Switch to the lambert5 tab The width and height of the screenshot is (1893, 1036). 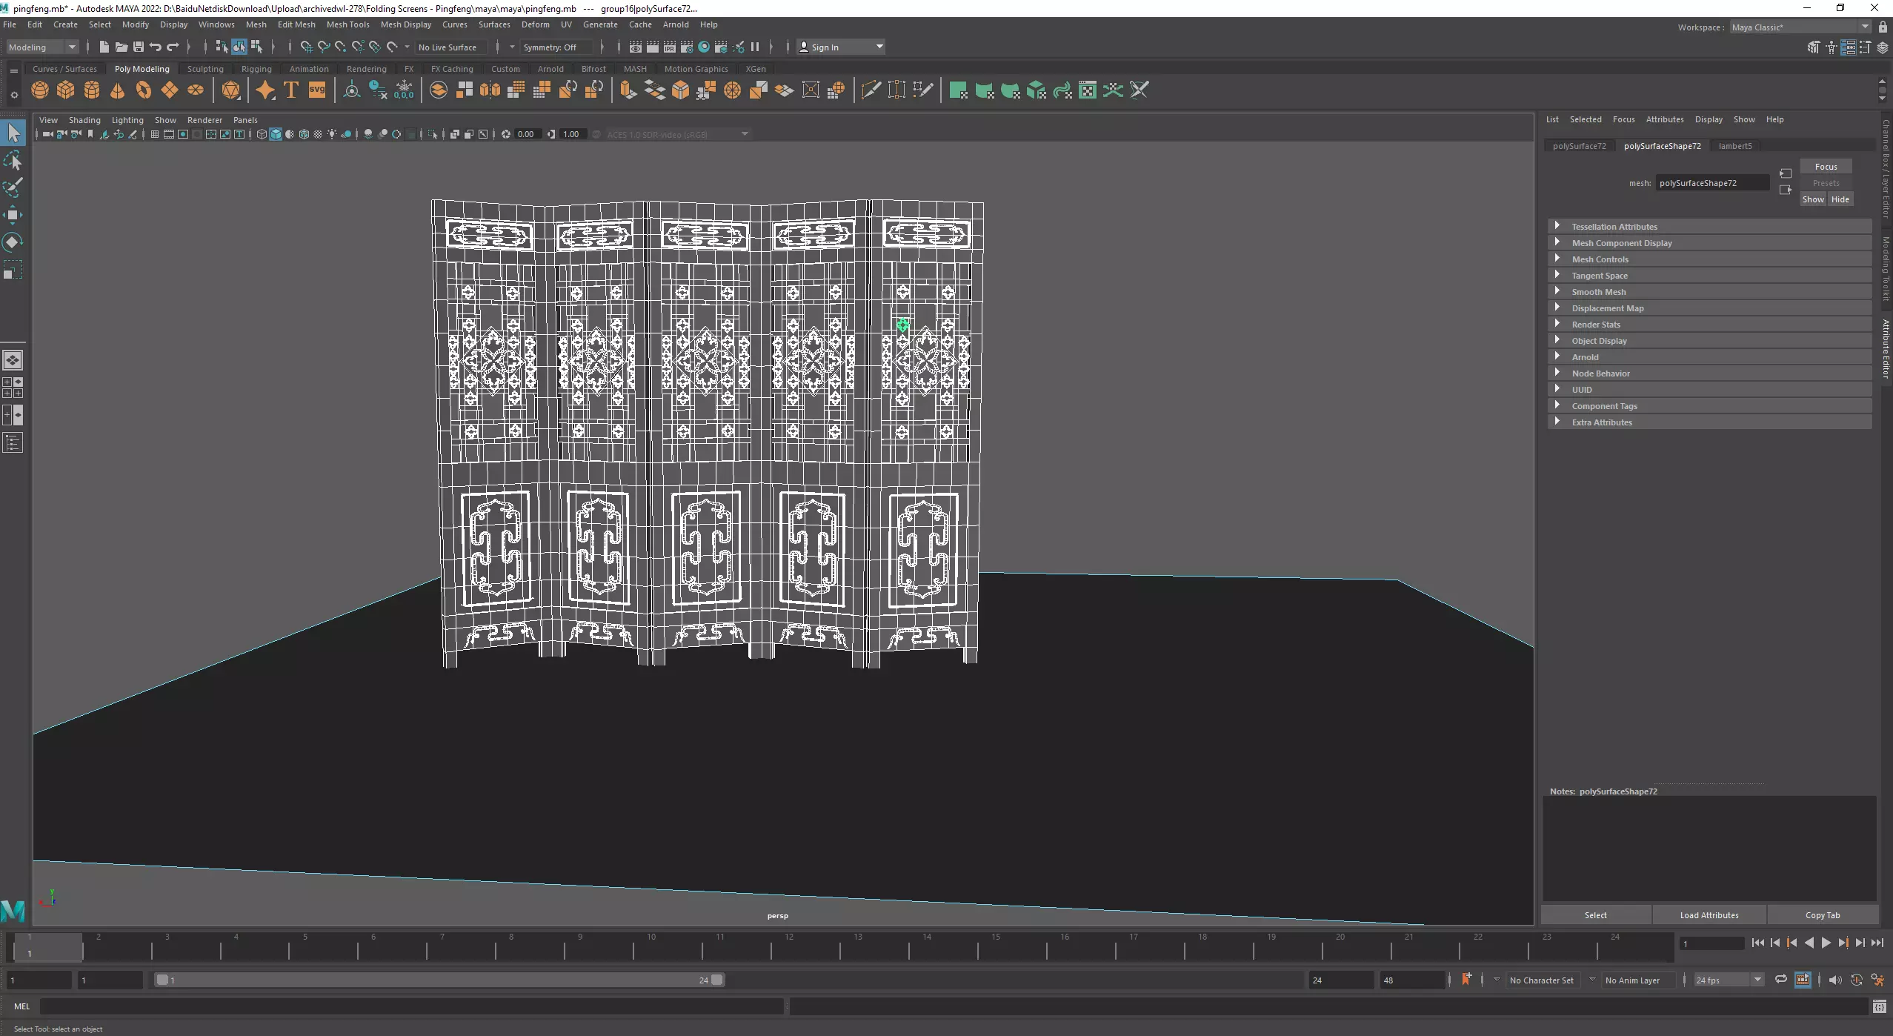click(1735, 146)
